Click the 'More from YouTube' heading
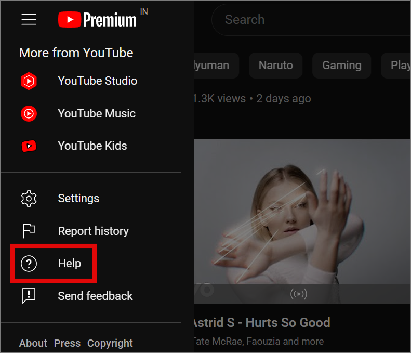This screenshot has height=353, width=411. (x=76, y=53)
